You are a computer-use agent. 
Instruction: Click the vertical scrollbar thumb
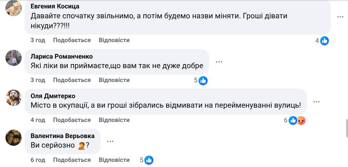[x=346, y=128]
